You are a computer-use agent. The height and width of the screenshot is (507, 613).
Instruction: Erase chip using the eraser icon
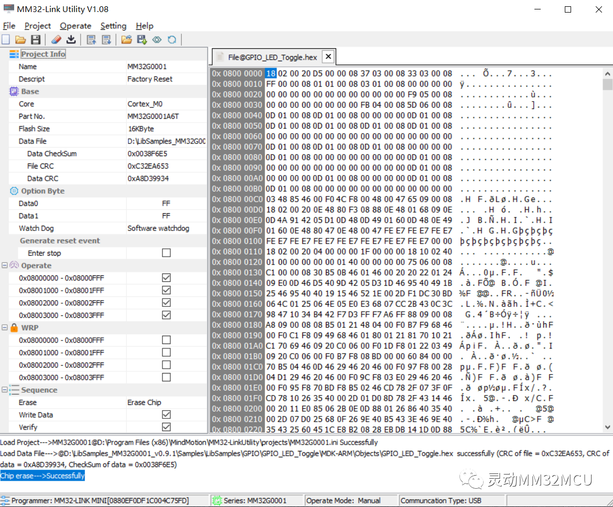click(56, 39)
